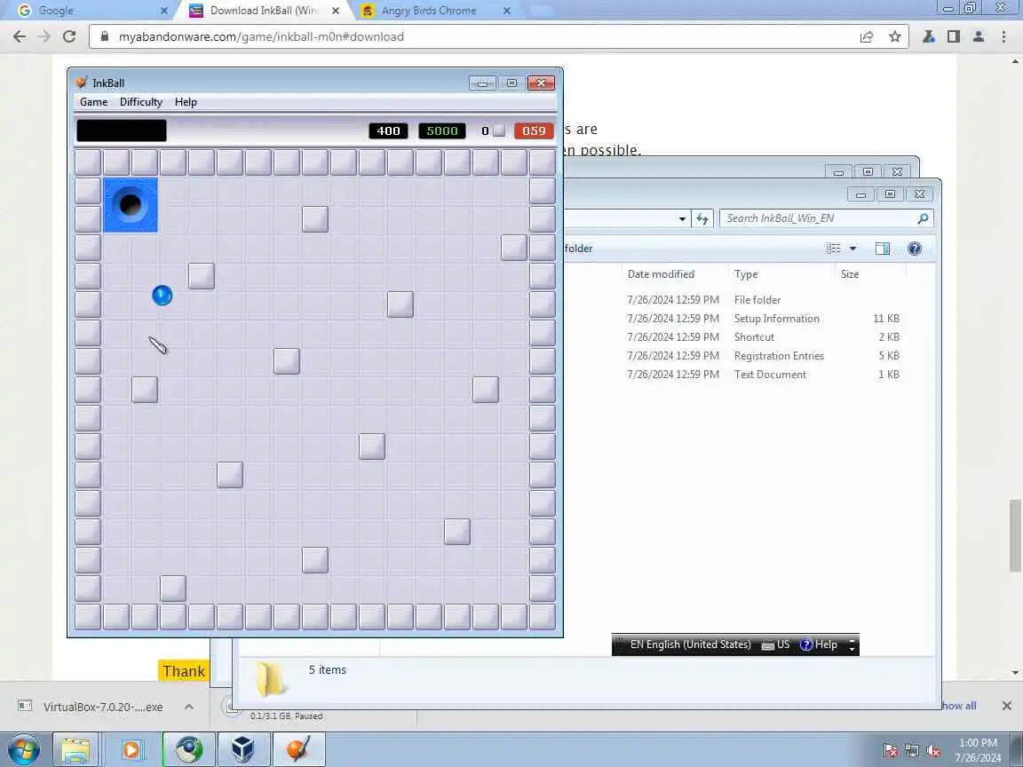Viewport: 1023px width, 767px height.
Task: Click the US keyboard layout indicator
Action: (776, 644)
